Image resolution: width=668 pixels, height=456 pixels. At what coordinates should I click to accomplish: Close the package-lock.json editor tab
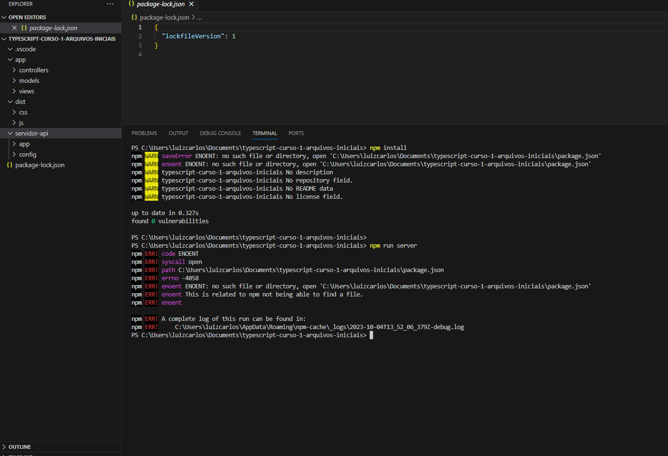click(191, 4)
